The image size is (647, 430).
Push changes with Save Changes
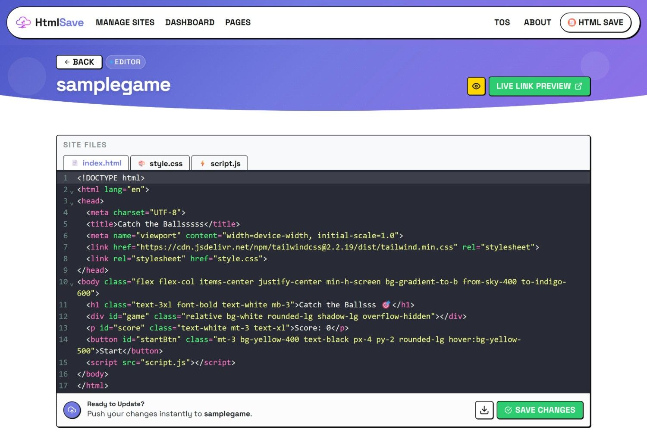tap(540, 410)
